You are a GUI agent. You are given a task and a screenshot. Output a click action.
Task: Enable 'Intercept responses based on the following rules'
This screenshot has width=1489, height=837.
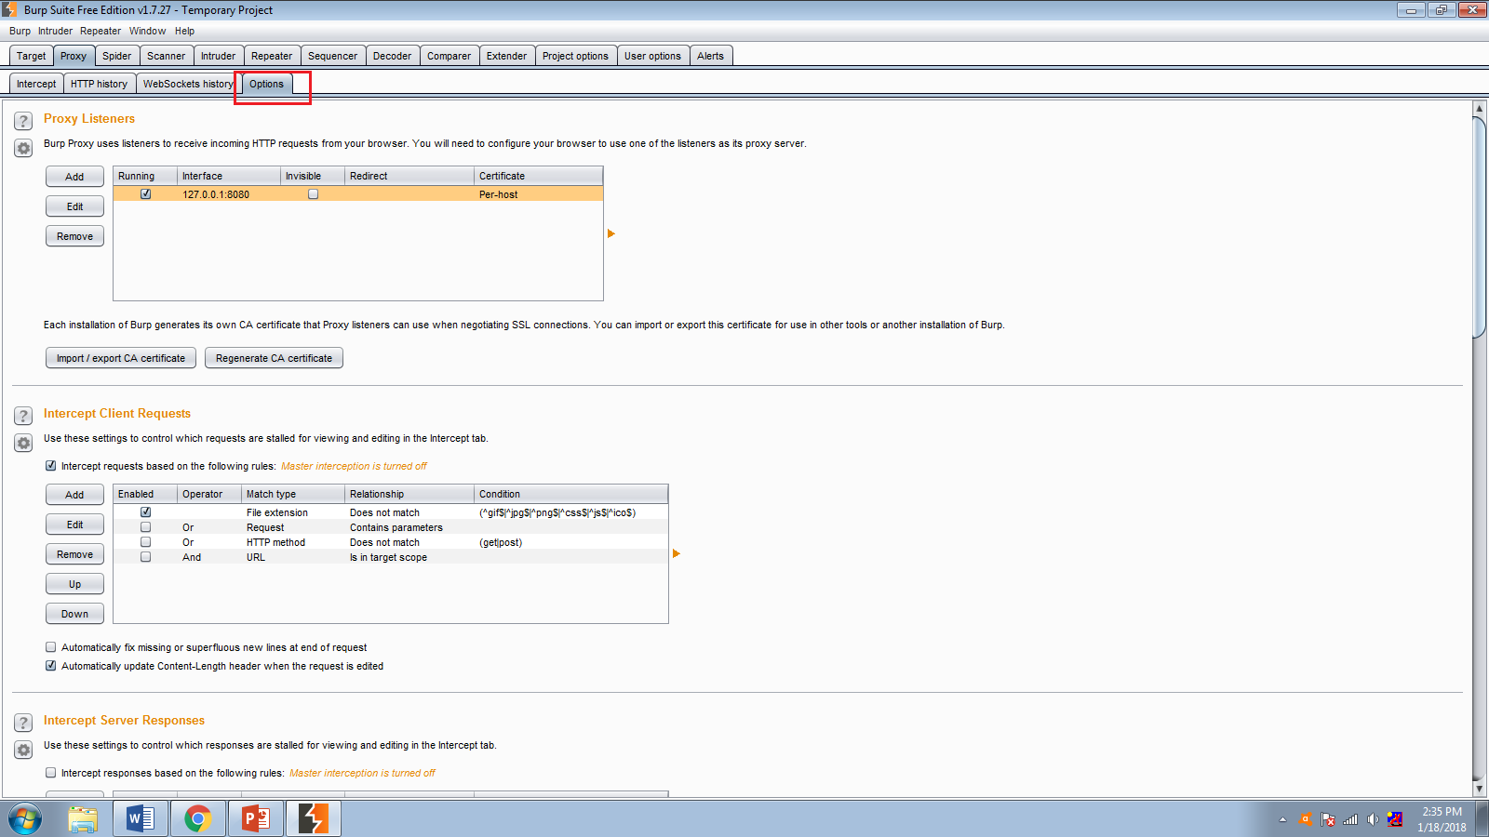pyautogui.click(x=51, y=773)
